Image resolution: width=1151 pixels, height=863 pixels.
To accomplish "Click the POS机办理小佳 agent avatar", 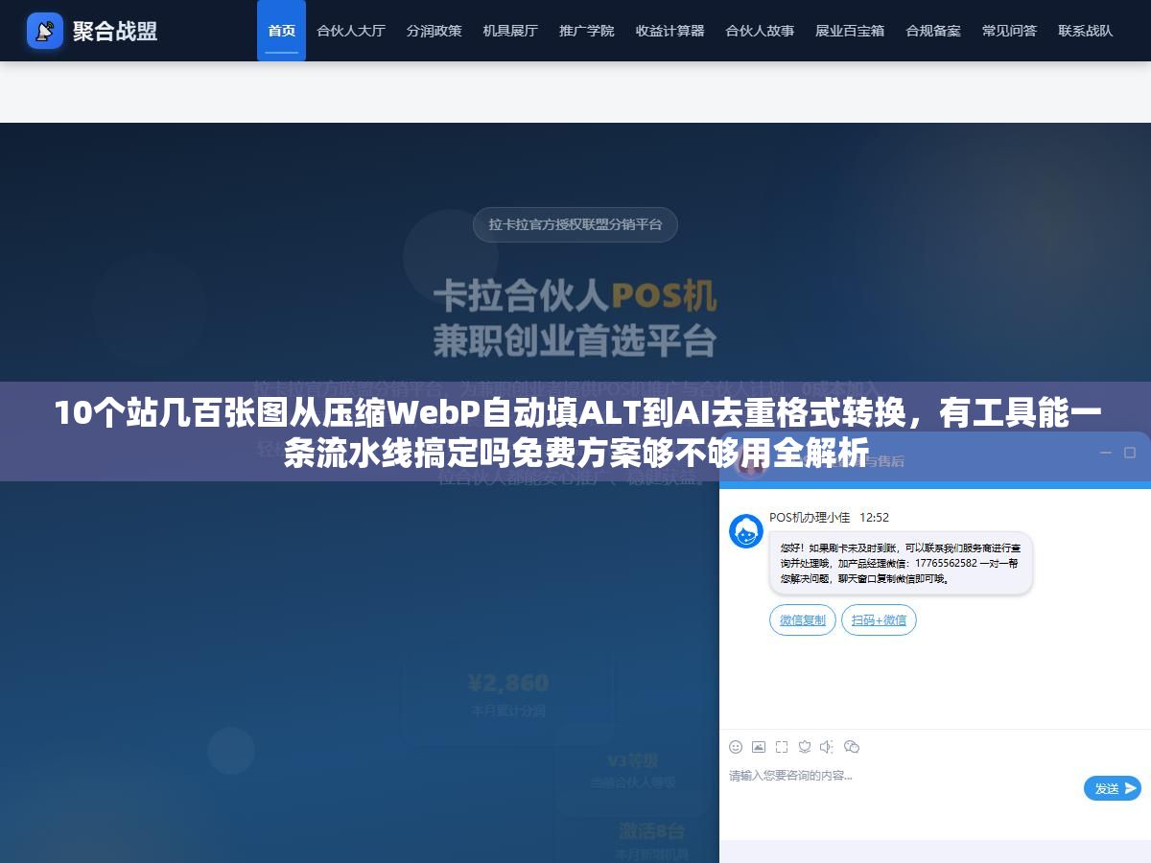I will click(x=746, y=531).
